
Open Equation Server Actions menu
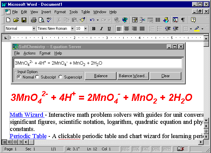[x=29, y=53]
